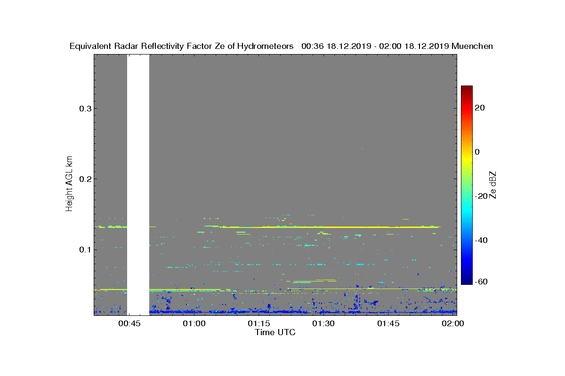The height and width of the screenshot is (376, 565).
Task: Click the dark blue bottom of colorbar
Action: point(467,281)
